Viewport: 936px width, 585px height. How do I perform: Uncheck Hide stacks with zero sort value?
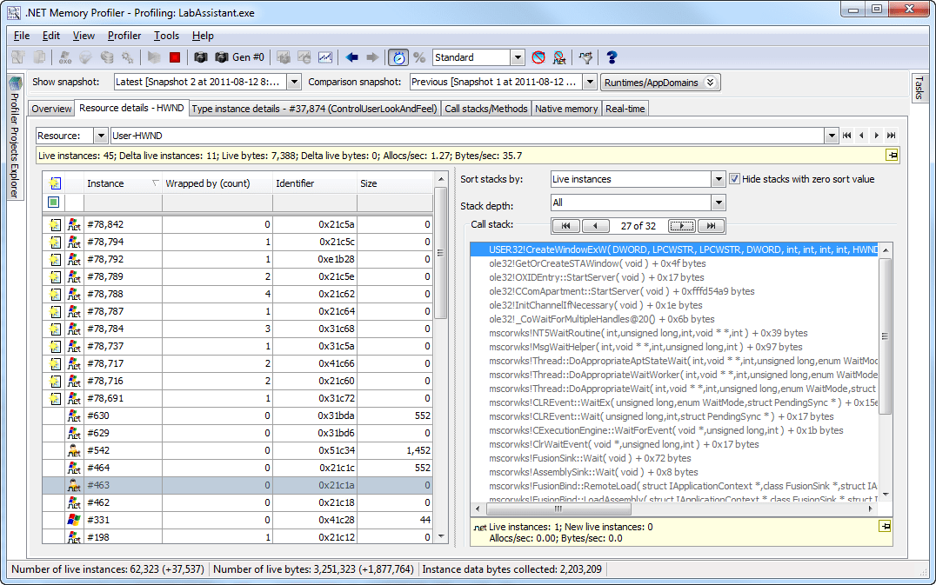point(734,177)
